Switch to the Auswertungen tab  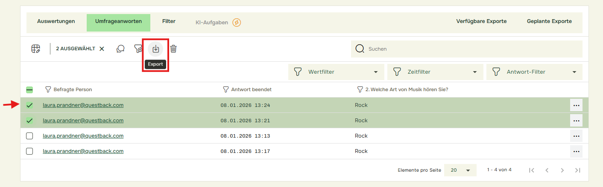[56, 21]
